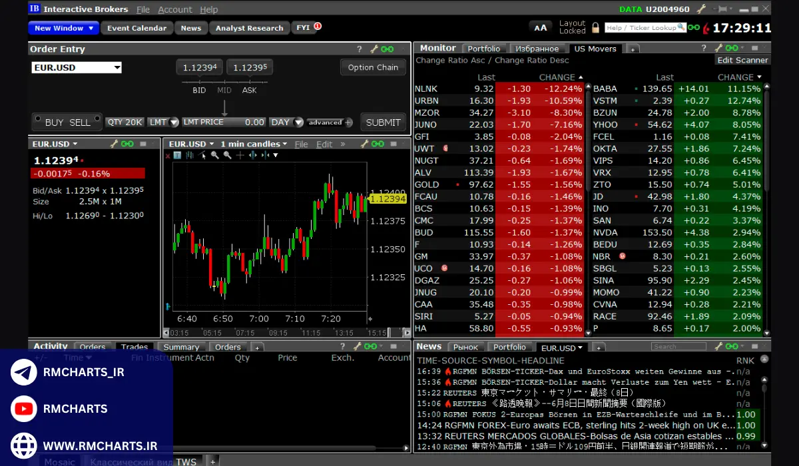This screenshot has height=466, width=799.
Task: Open the Option Chain
Action: tap(373, 67)
